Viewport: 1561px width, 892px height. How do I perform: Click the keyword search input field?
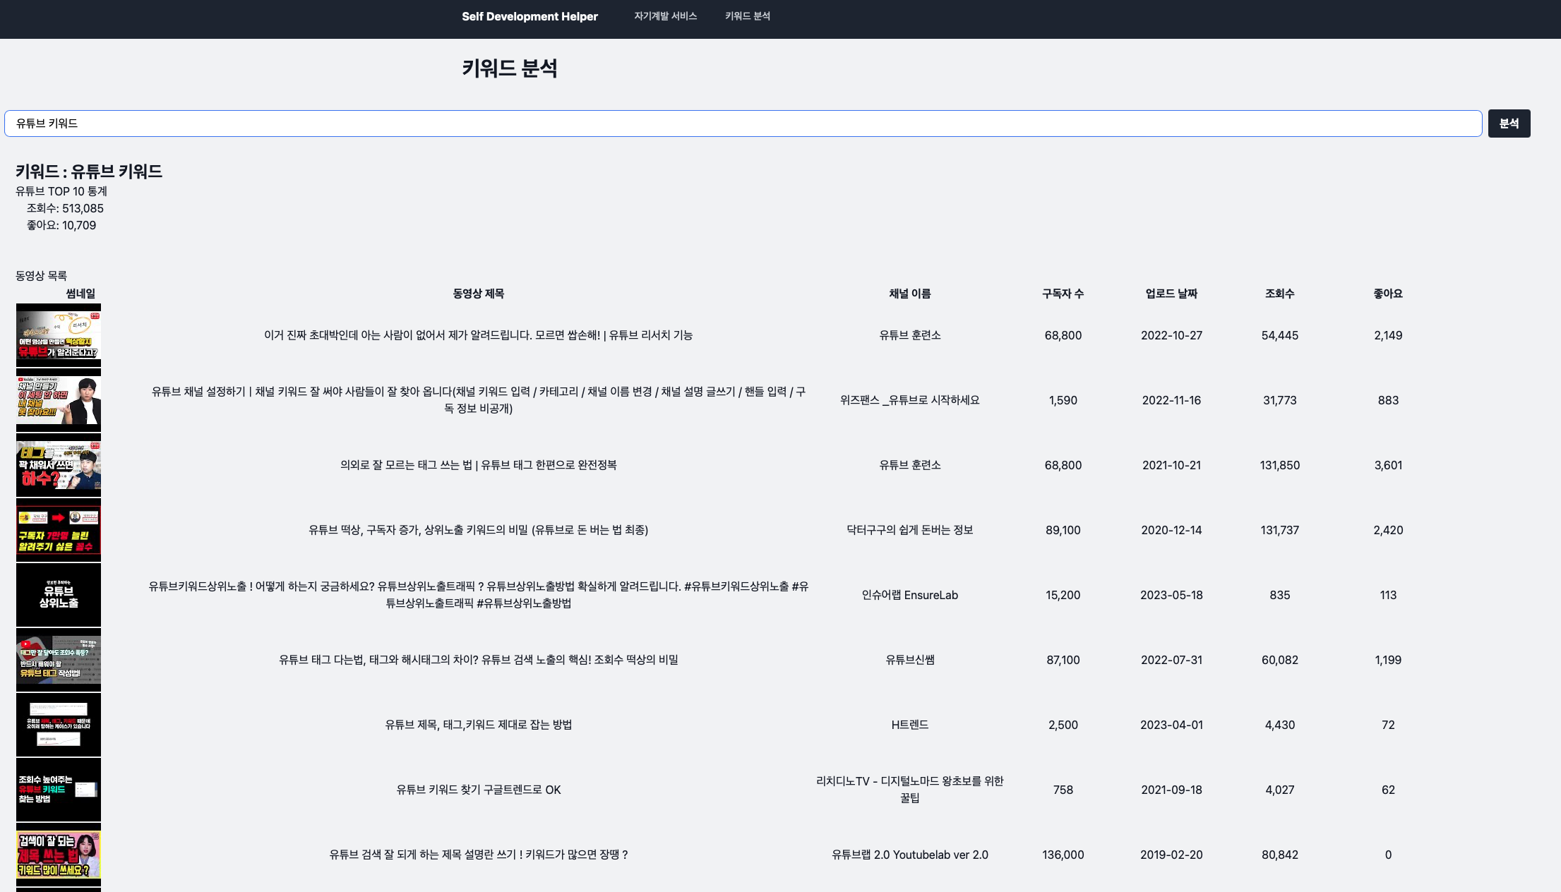pos(743,123)
